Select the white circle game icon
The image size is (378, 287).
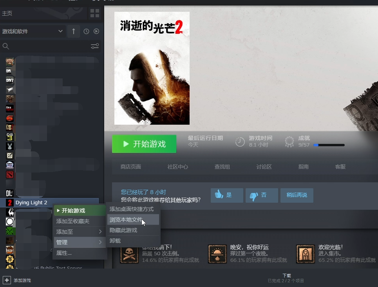[10, 222]
